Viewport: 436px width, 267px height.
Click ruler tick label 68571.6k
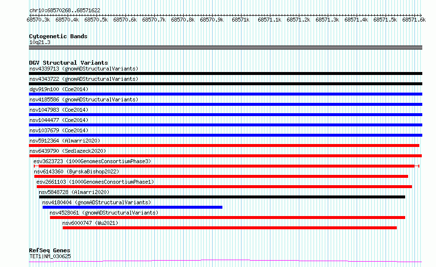[x=414, y=20]
